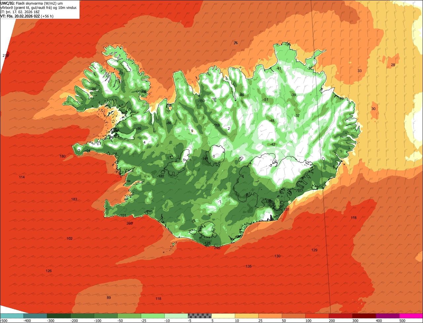Click the value 102 on the map
Image resolution: width=423 pixels, height=323 pixels.
69,238
